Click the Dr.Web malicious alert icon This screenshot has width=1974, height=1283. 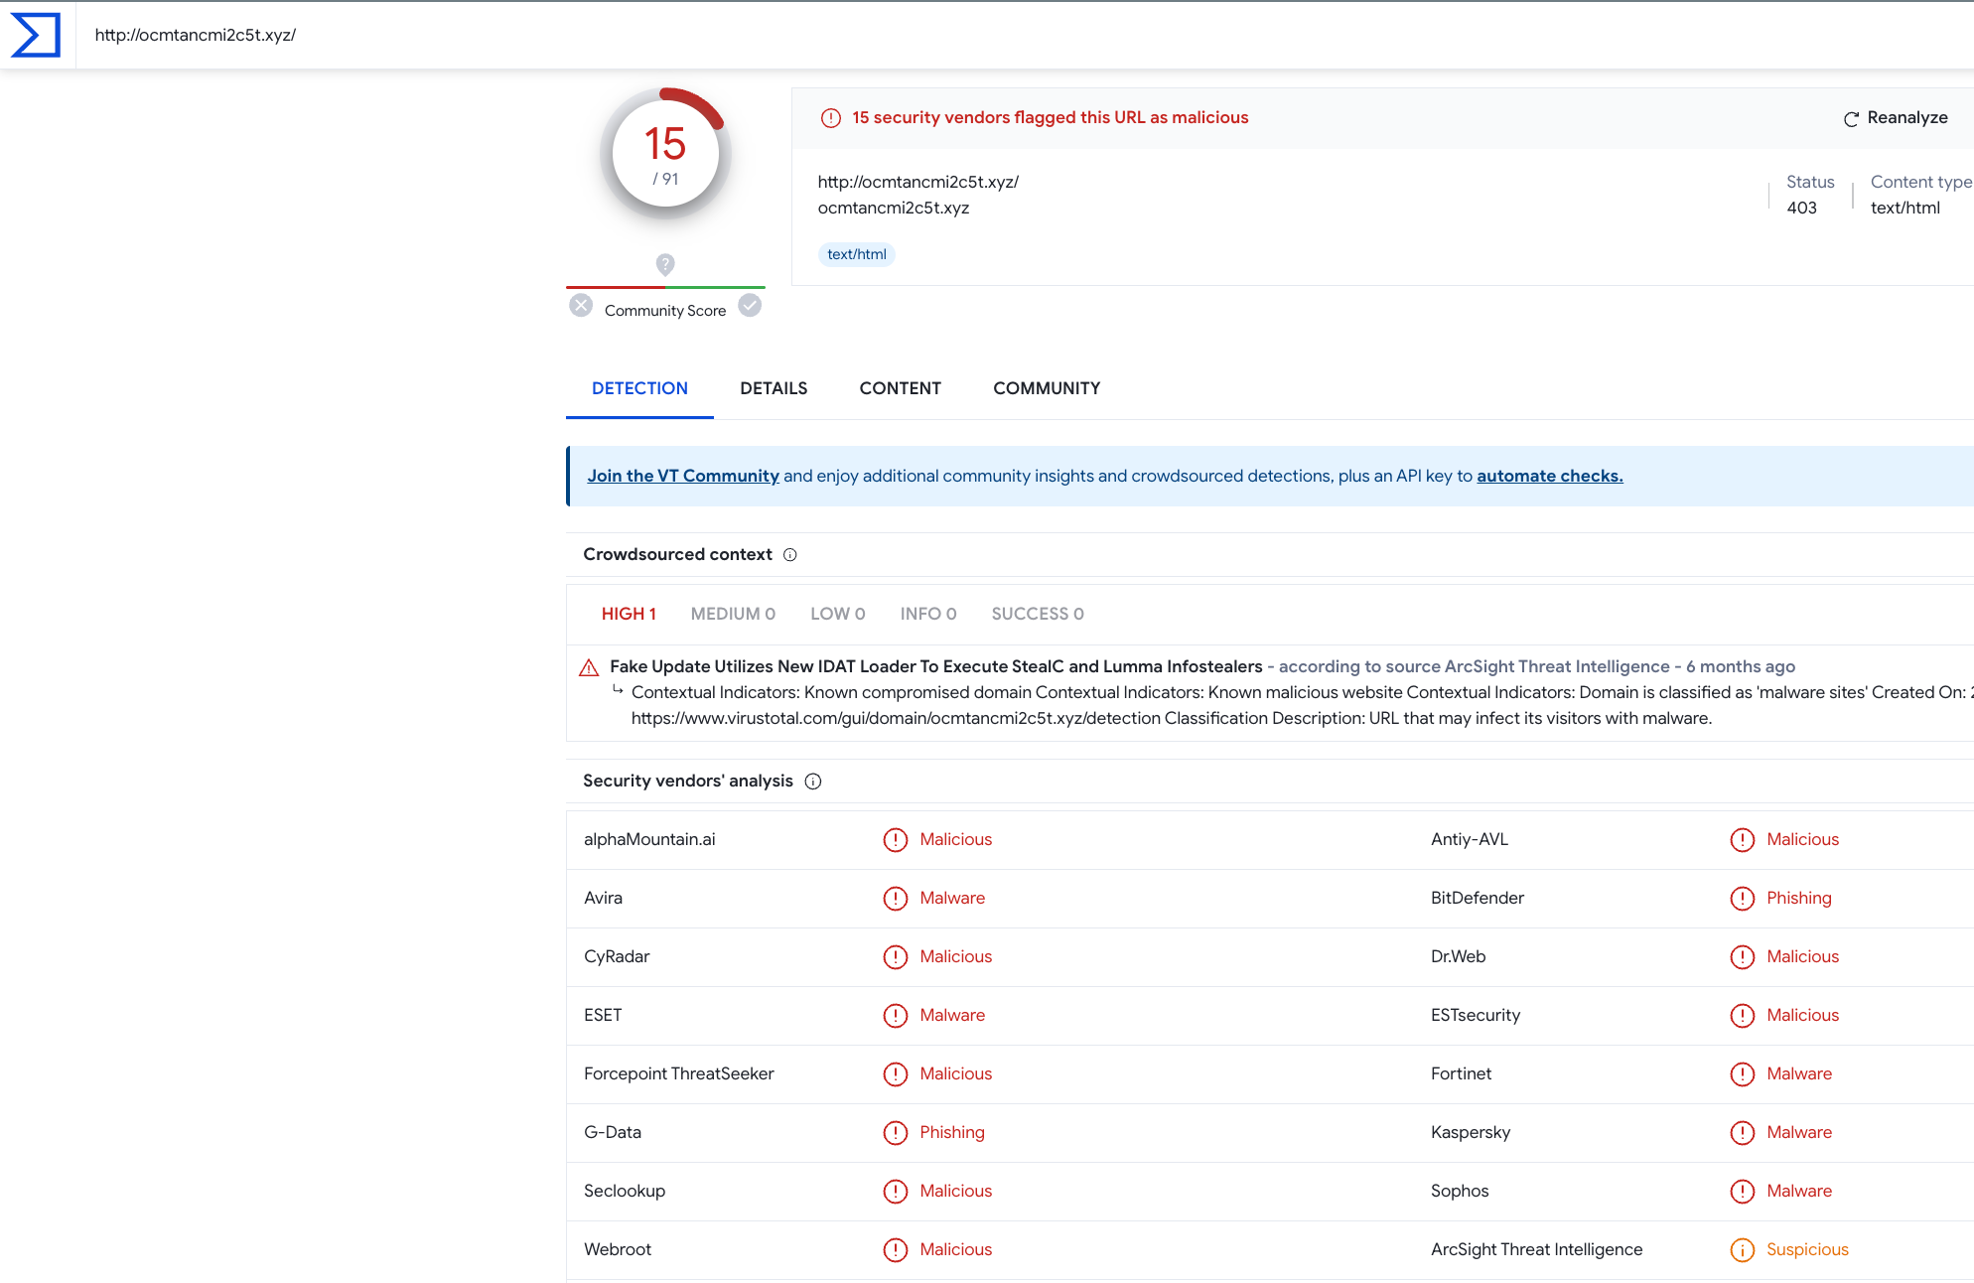[x=1743, y=957]
